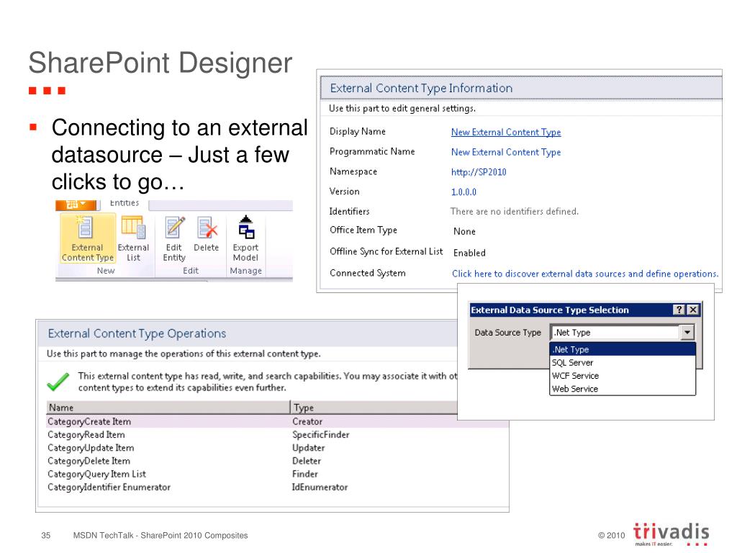The height and width of the screenshot is (553, 737).
Task: Click the Delete ribbon icon
Action: [x=207, y=234]
